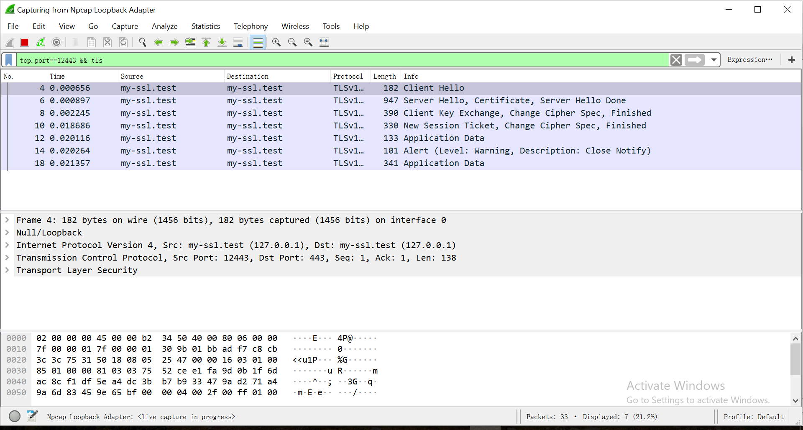This screenshot has width=803, height=430.
Task: Open display filter bookmarks
Action: [x=9, y=60]
